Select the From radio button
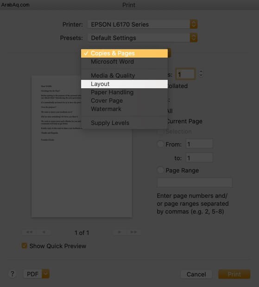Image resolution: width=259 pixels, height=287 pixels. tap(160, 144)
